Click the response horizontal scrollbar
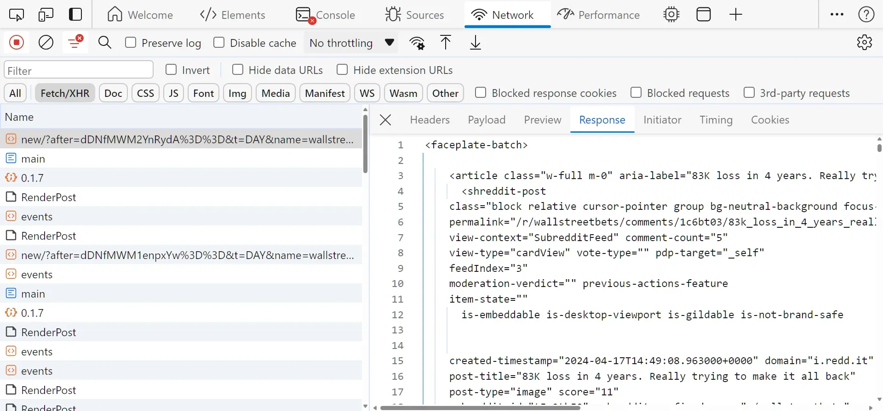 point(481,407)
